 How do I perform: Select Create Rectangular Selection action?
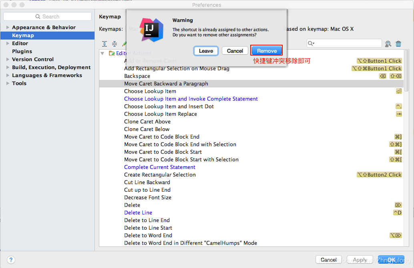click(160, 175)
